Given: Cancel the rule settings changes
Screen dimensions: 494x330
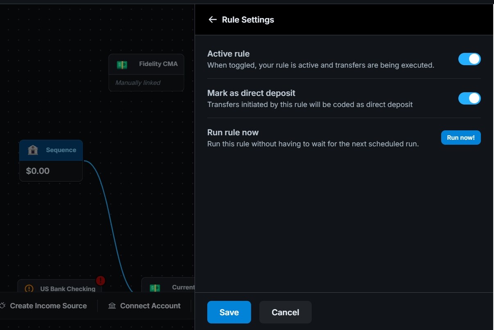Looking at the screenshot, I should pos(286,312).
